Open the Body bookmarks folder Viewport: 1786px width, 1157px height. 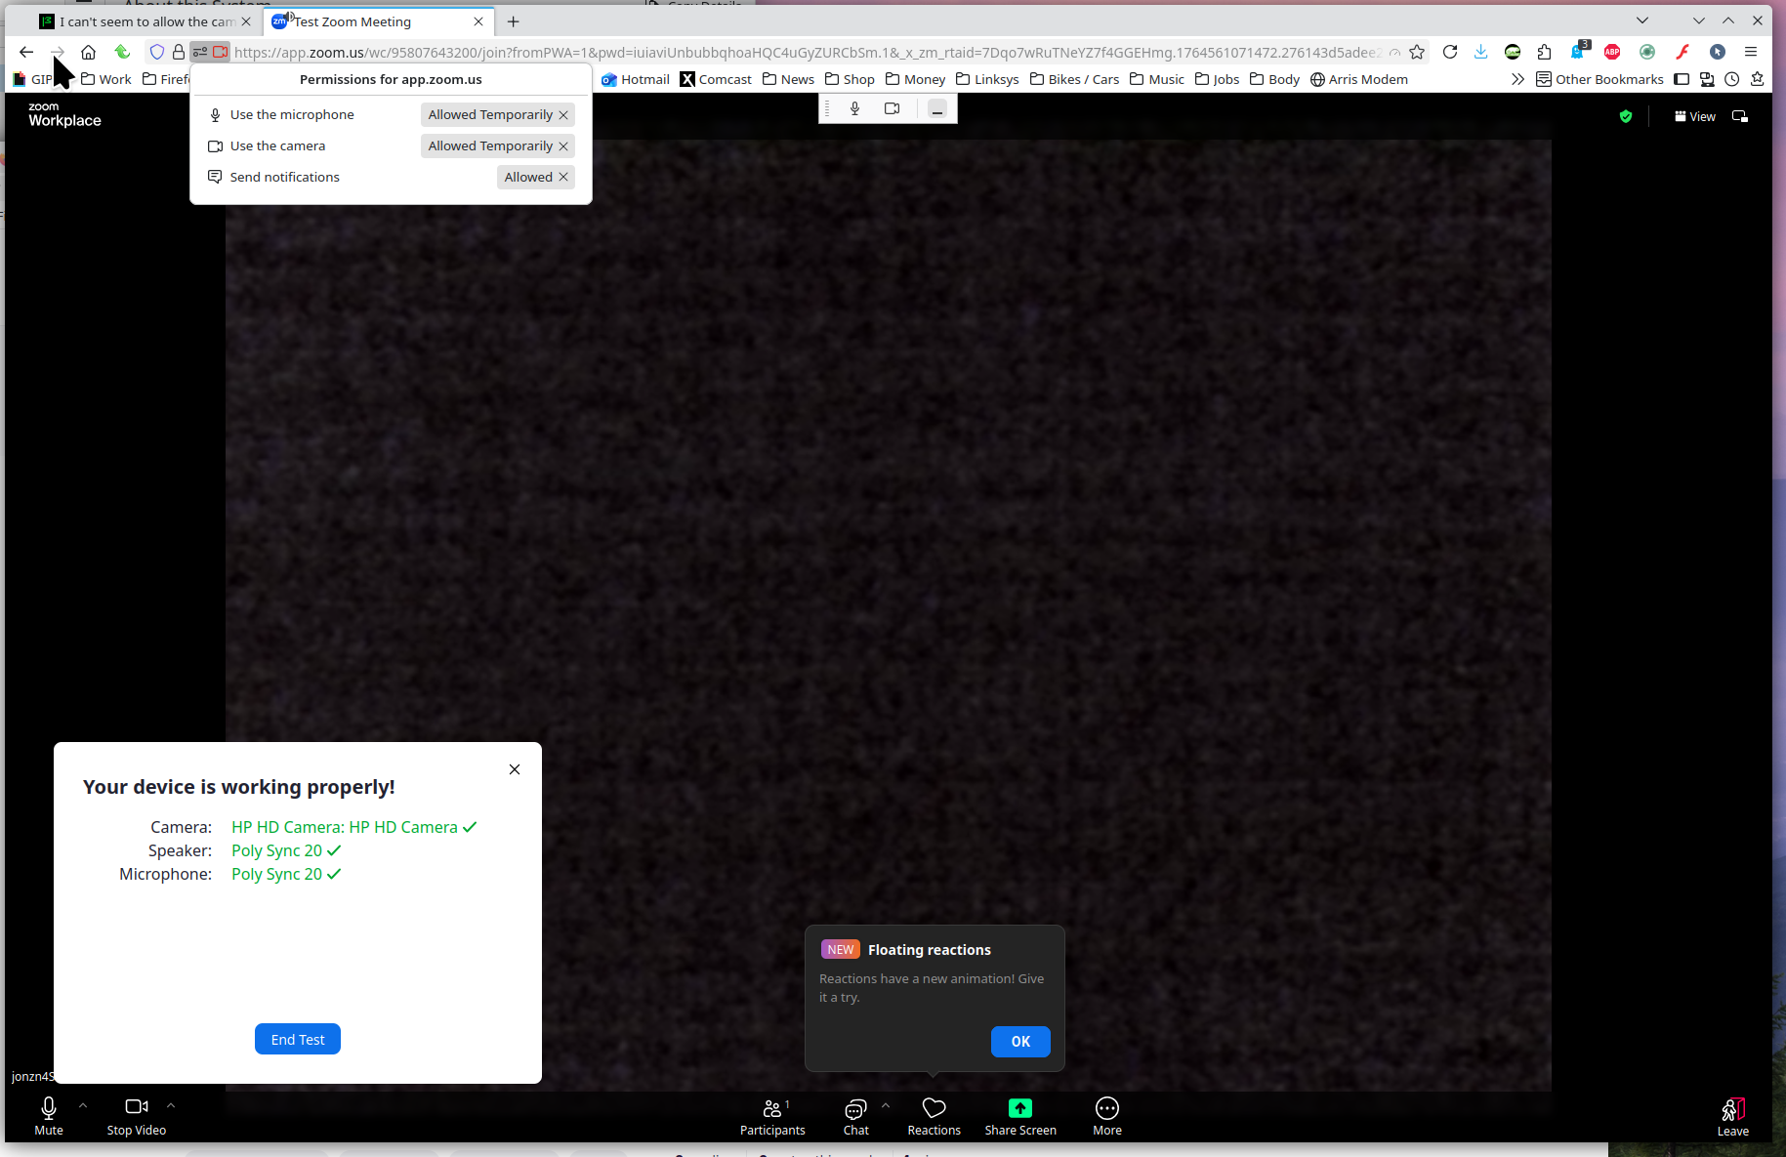tap(1274, 79)
